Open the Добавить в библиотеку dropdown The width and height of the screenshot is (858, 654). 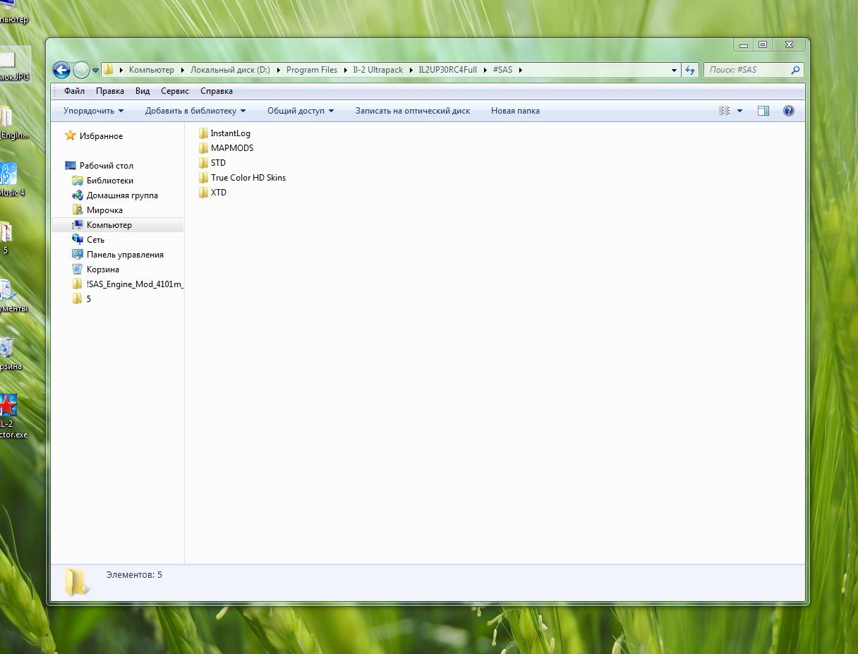(x=195, y=111)
